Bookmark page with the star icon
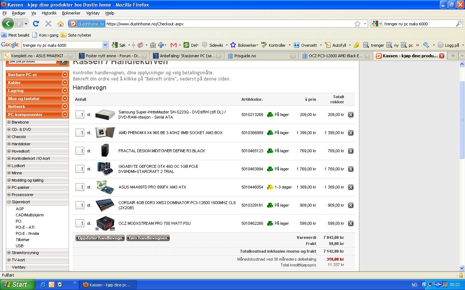Screen dimensions: 465x290 click(x=357, y=24)
